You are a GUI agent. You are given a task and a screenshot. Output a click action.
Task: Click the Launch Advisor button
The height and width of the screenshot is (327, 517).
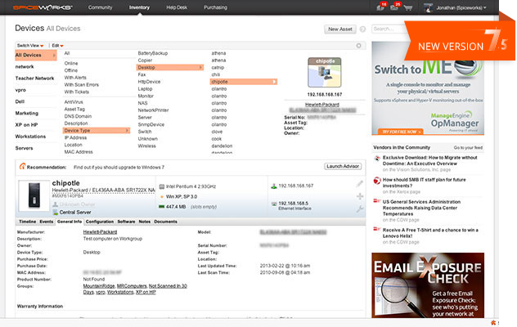(343, 167)
